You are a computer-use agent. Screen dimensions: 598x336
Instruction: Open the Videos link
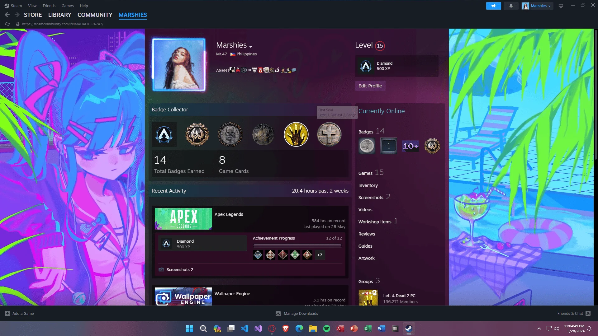click(365, 210)
